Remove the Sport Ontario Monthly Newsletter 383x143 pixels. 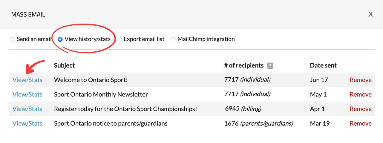[361, 95]
